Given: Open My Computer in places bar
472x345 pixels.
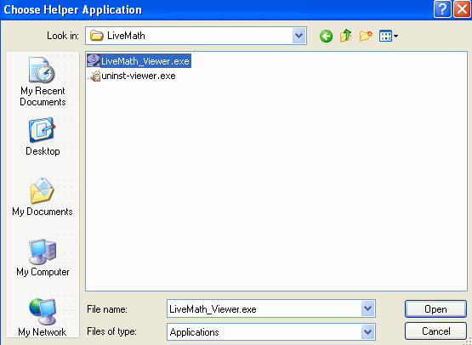Looking at the screenshot, I should click(43, 257).
